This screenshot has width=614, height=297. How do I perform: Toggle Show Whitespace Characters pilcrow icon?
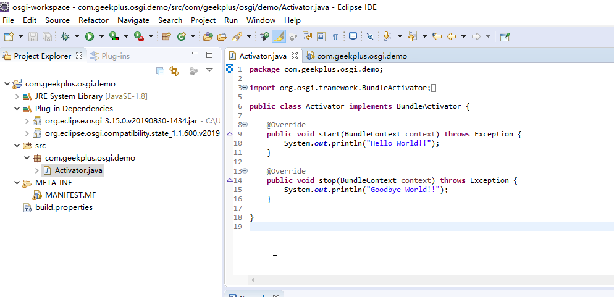click(x=335, y=37)
